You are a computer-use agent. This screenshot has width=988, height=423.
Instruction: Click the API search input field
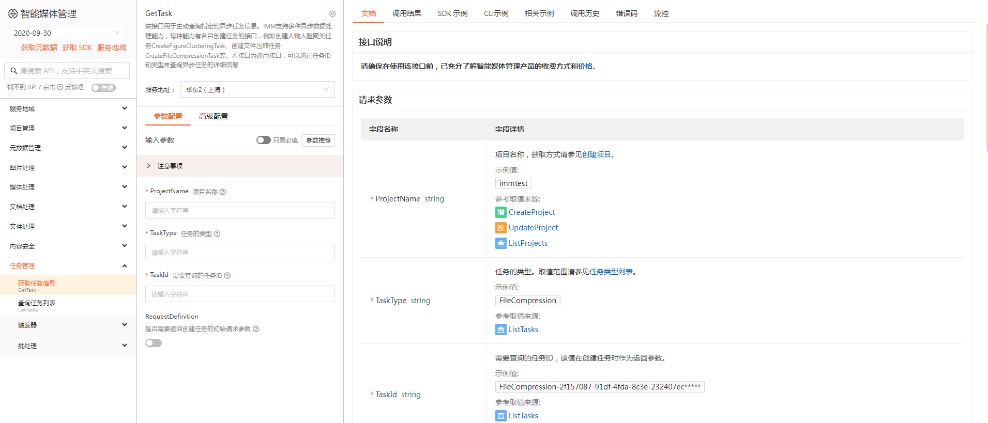67,71
